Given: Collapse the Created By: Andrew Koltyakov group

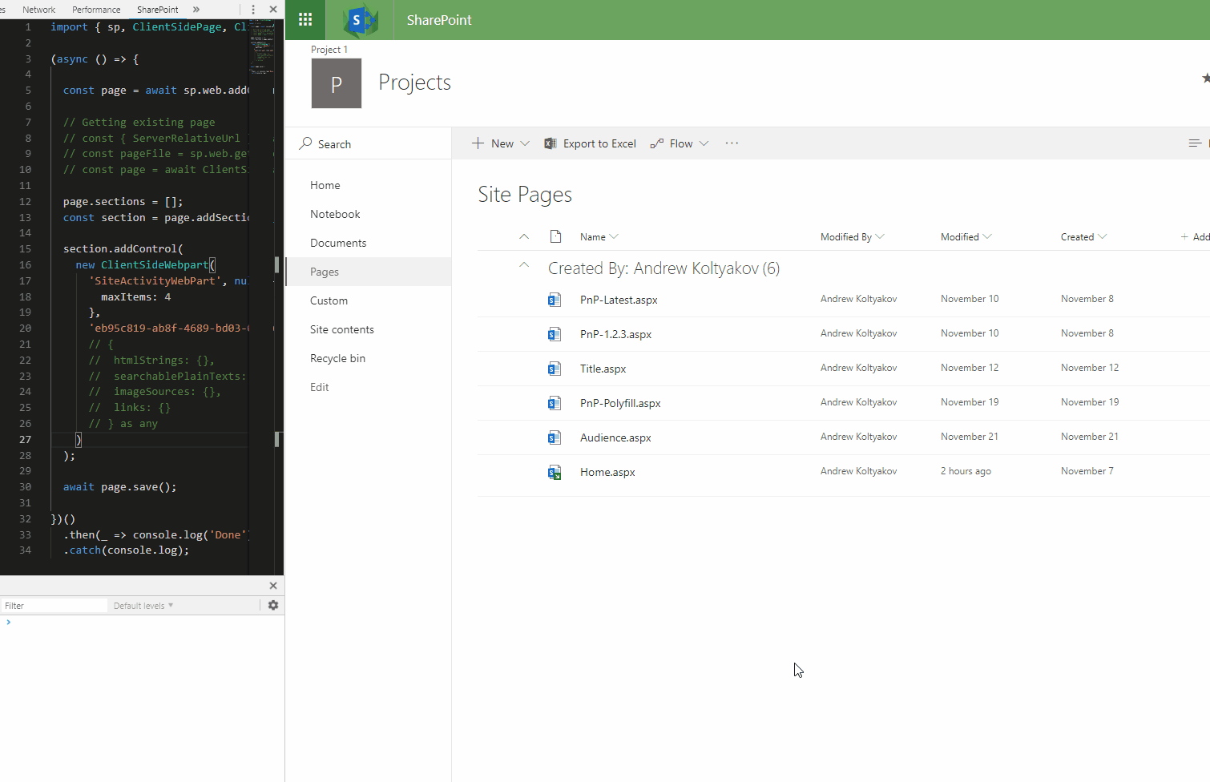Looking at the screenshot, I should click(524, 265).
